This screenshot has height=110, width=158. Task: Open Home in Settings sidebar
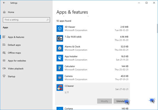[11, 12]
